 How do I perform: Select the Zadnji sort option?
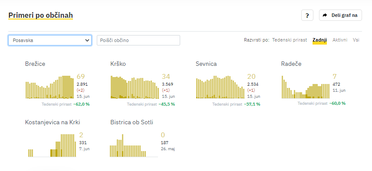pyautogui.click(x=319, y=40)
